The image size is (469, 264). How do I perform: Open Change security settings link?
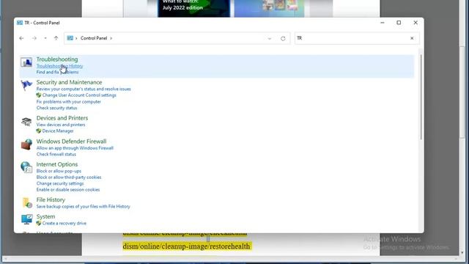click(x=60, y=183)
